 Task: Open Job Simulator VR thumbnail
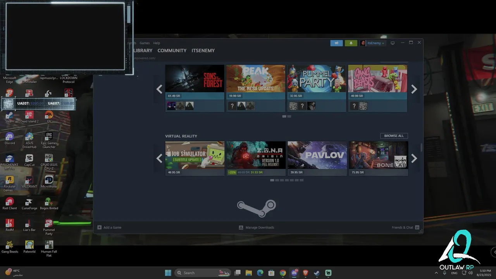click(195, 155)
